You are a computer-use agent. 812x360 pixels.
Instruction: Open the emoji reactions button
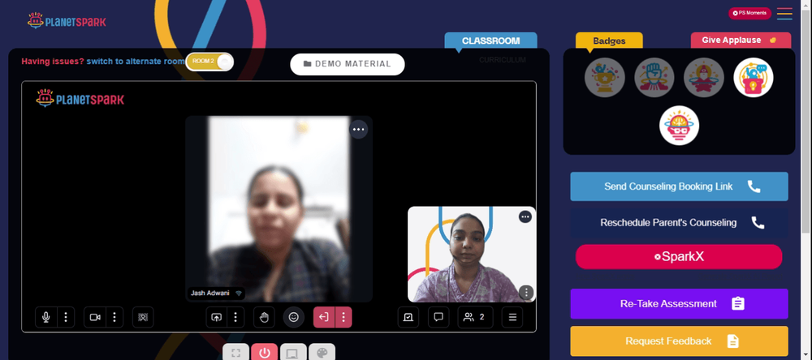pyautogui.click(x=294, y=317)
